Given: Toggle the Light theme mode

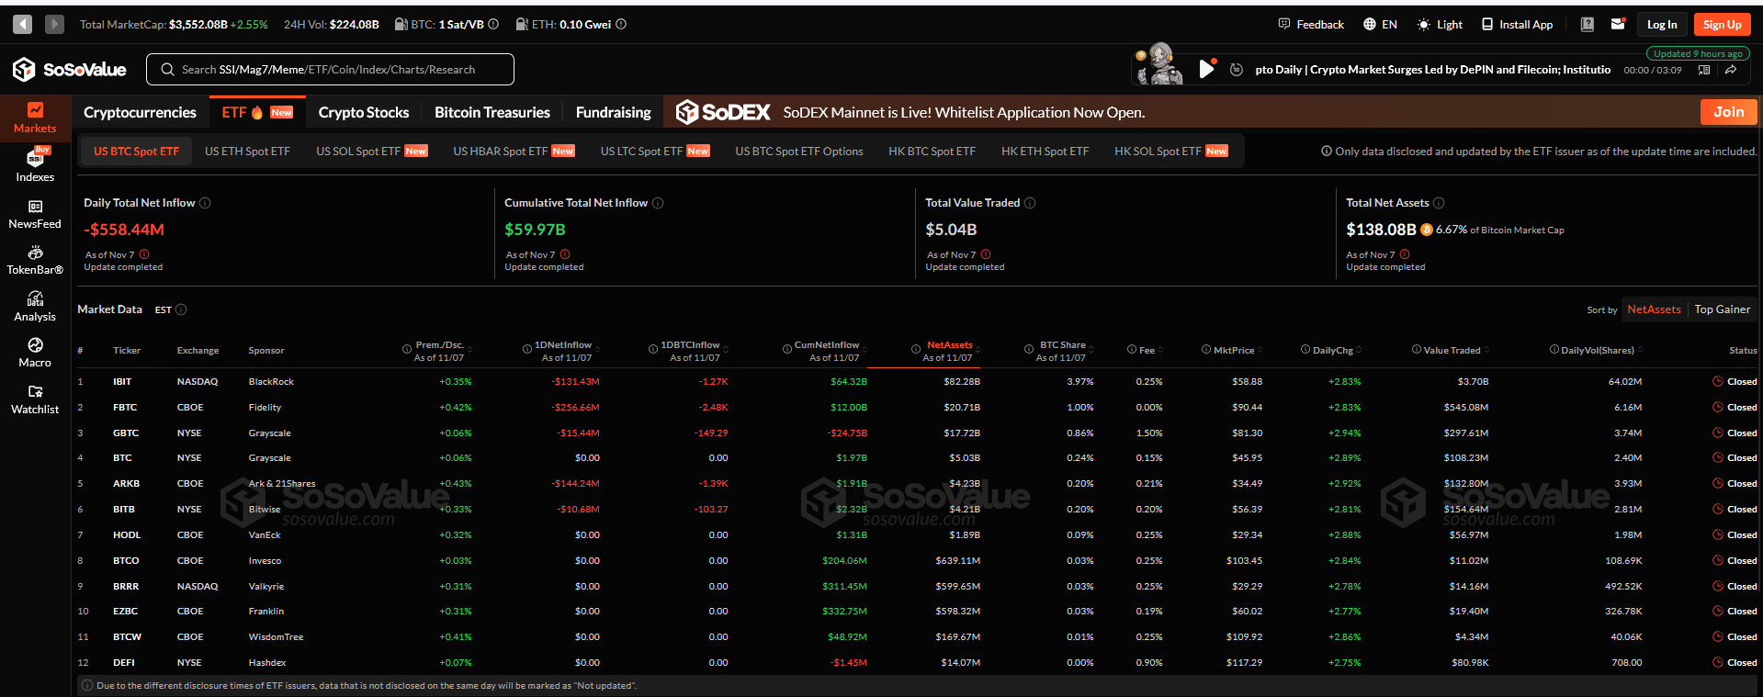Looking at the screenshot, I should [1440, 24].
